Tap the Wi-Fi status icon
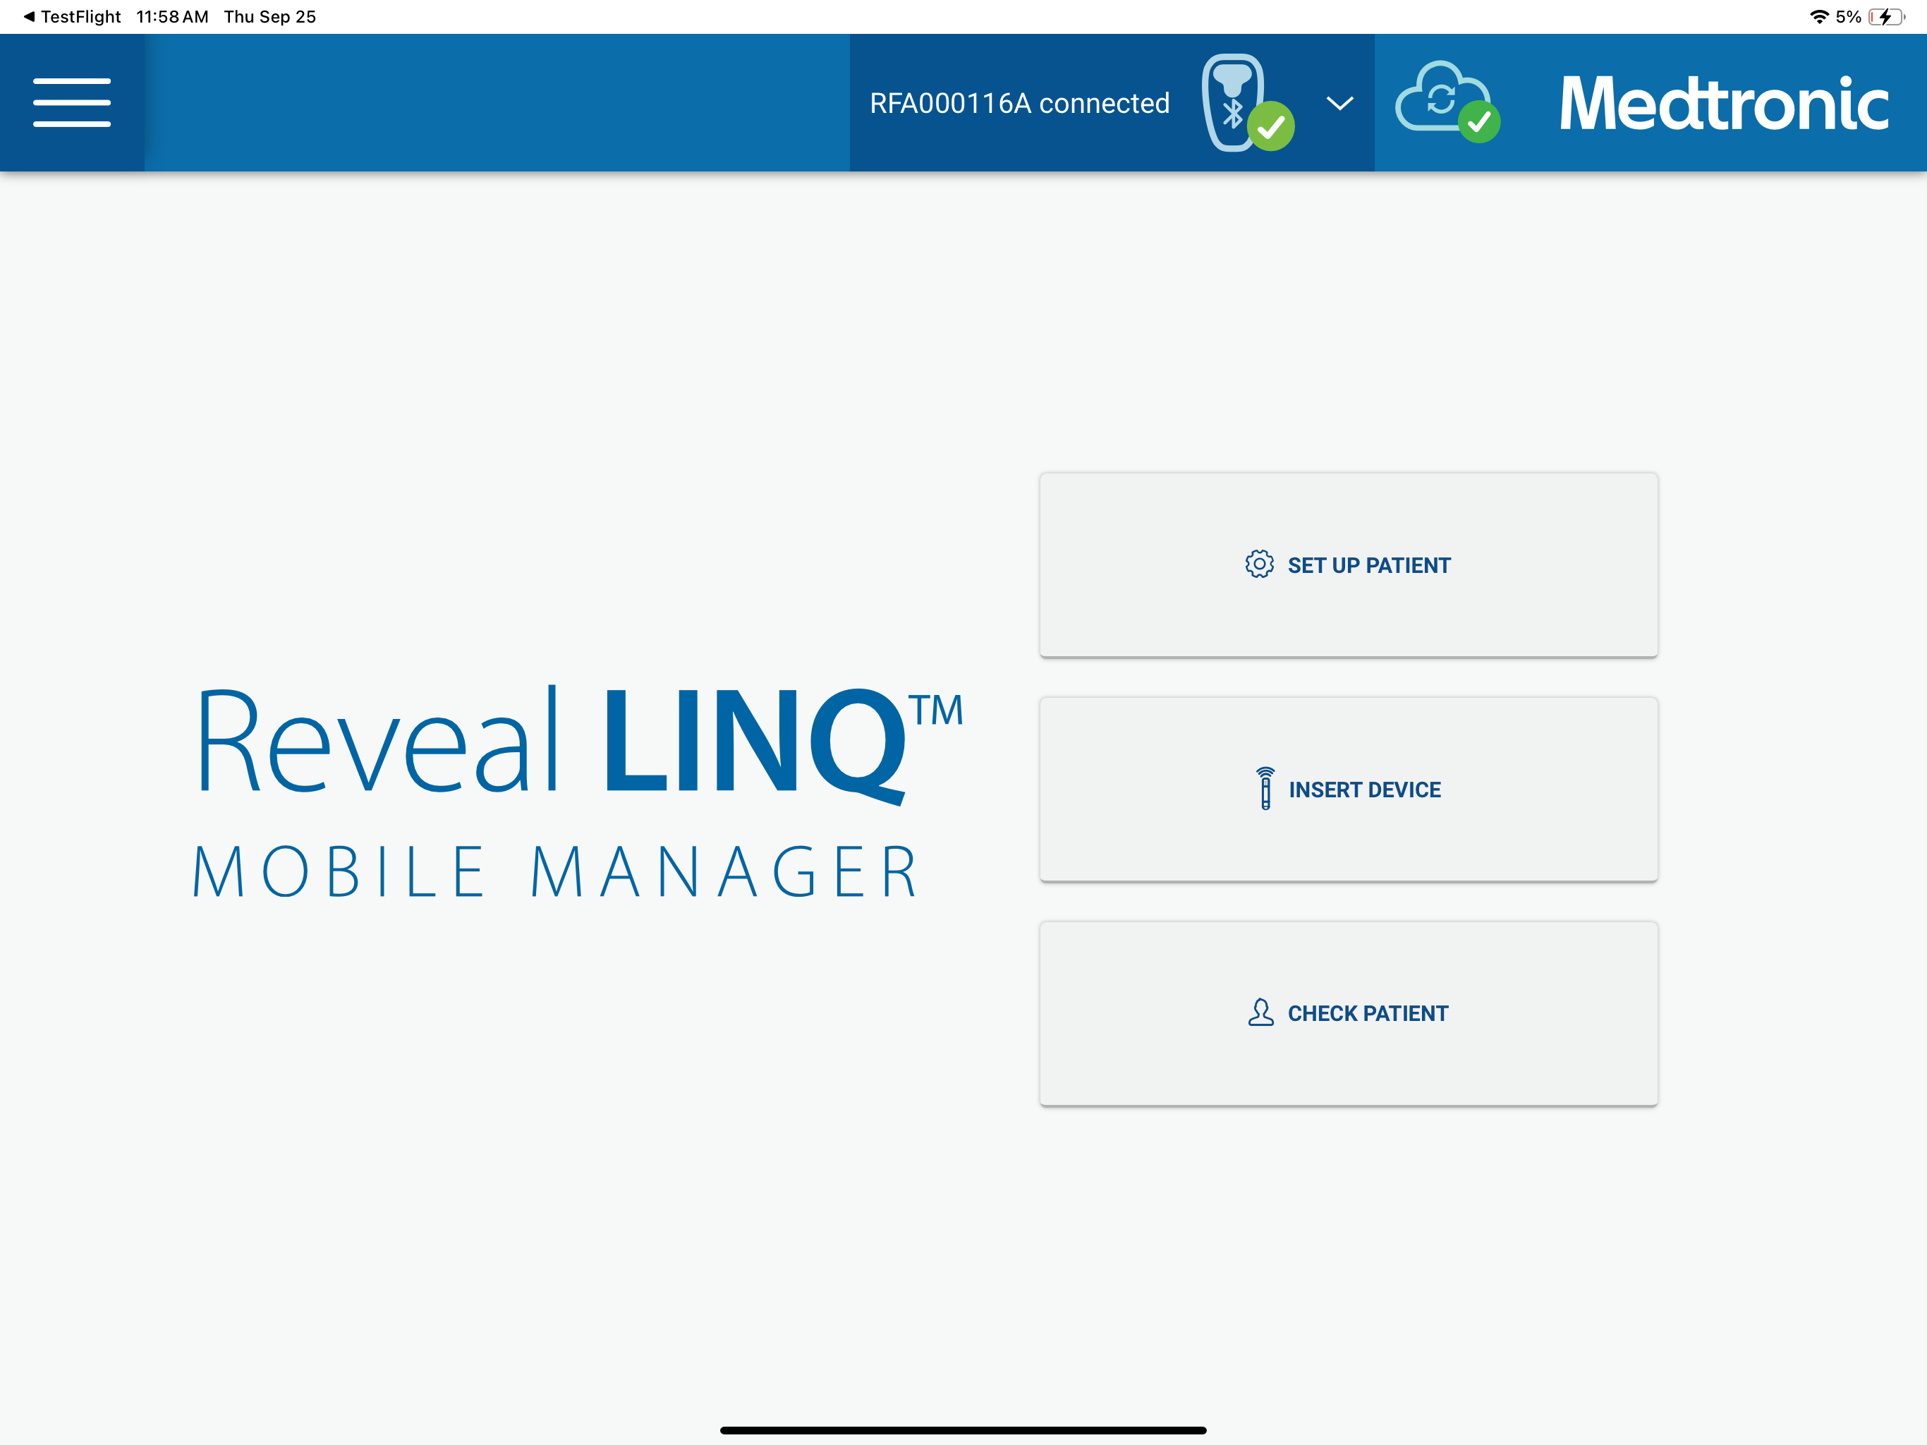This screenshot has width=1927, height=1445. tap(1819, 16)
